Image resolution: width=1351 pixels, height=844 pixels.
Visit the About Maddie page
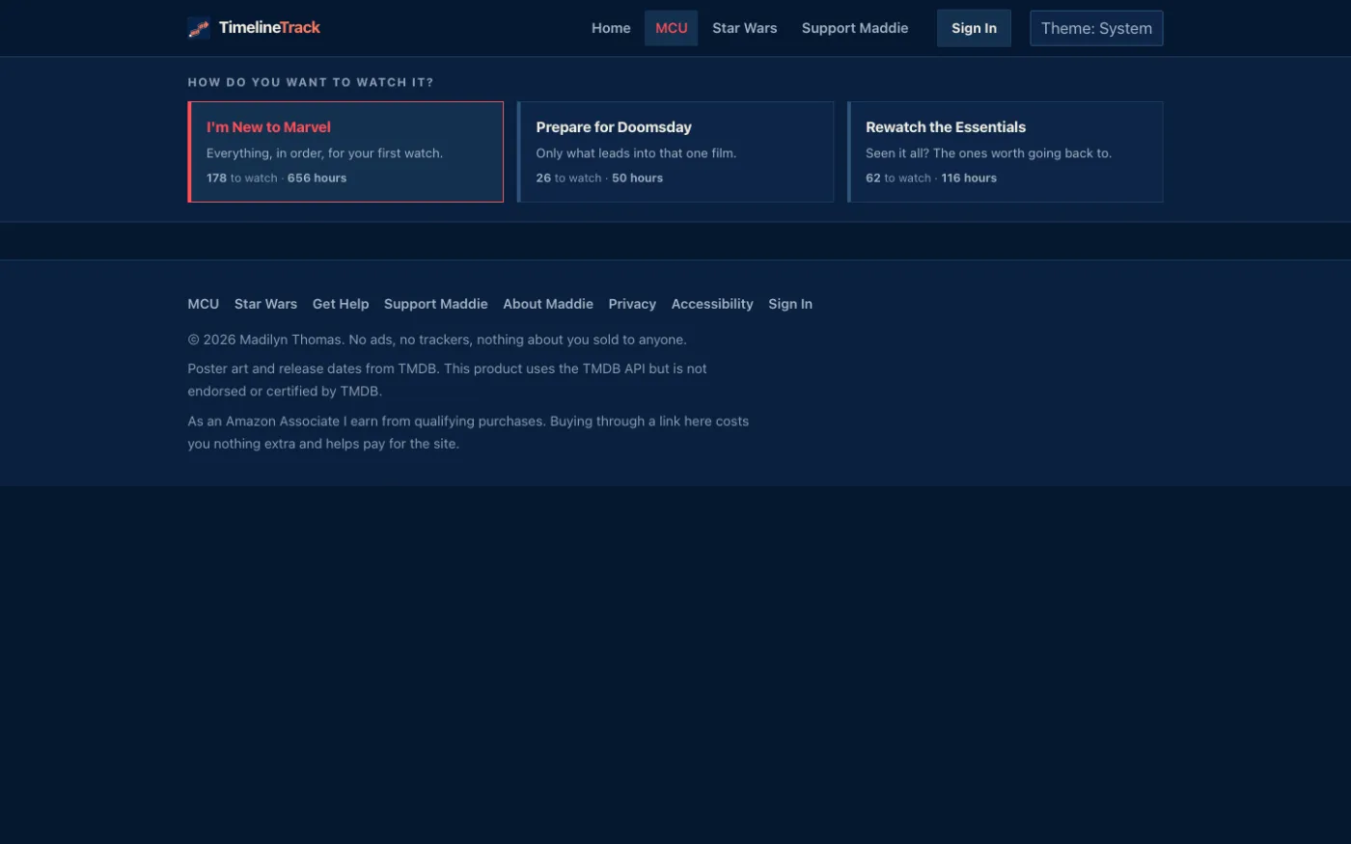pyautogui.click(x=548, y=304)
